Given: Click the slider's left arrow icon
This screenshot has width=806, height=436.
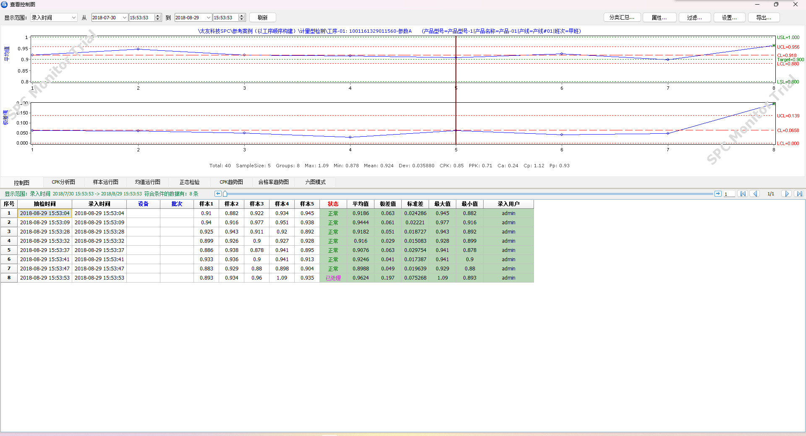Looking at the screenshot, I should (218, 194).
